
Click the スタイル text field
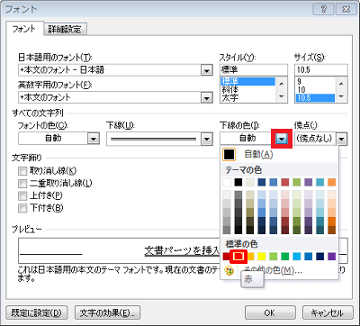point(254,70)
